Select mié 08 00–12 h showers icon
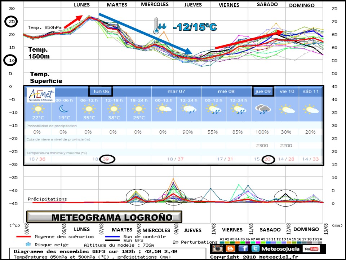The image size is (346, 260). [214, 109]
